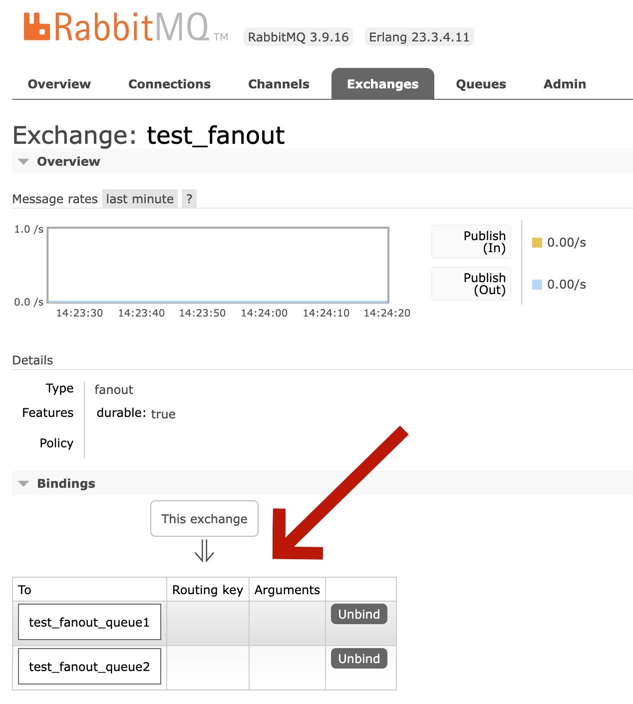633x704 pixels.
Task: Click the 'This exchange' box
Action: [204, 519]
